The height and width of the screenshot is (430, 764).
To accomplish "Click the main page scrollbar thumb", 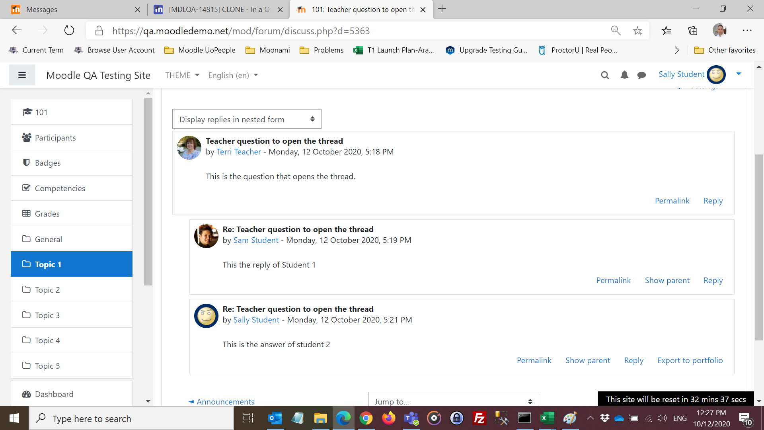I will (759, 247).
